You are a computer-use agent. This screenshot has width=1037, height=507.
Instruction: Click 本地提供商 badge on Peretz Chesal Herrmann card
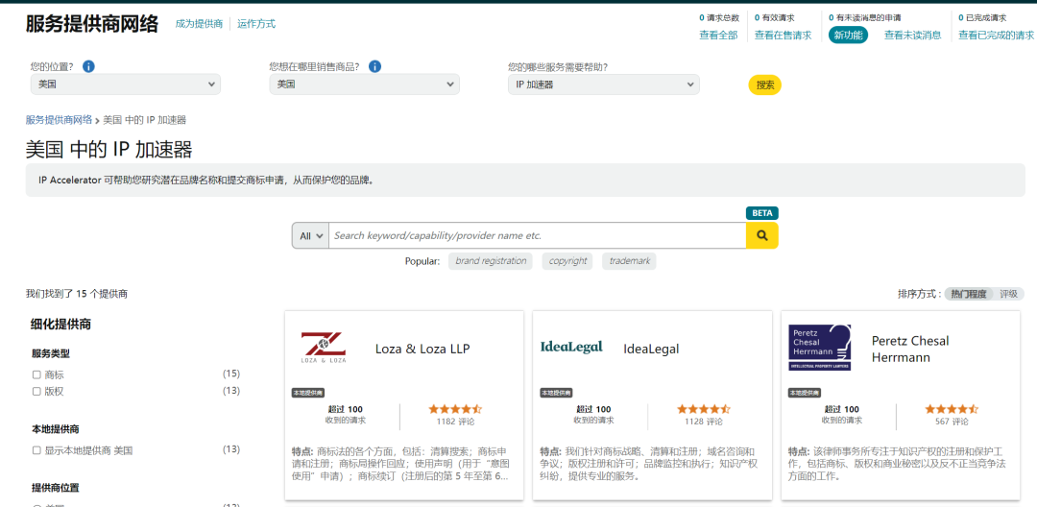805,393
